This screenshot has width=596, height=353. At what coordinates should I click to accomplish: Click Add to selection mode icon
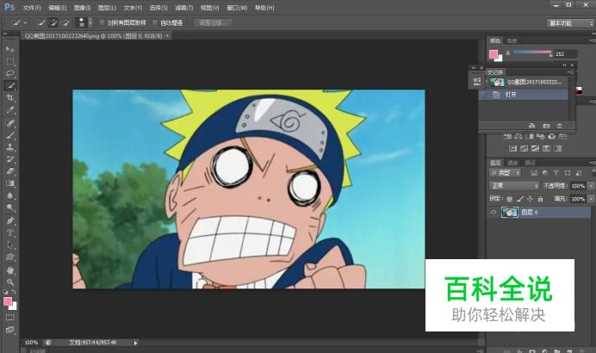(53, 22)
